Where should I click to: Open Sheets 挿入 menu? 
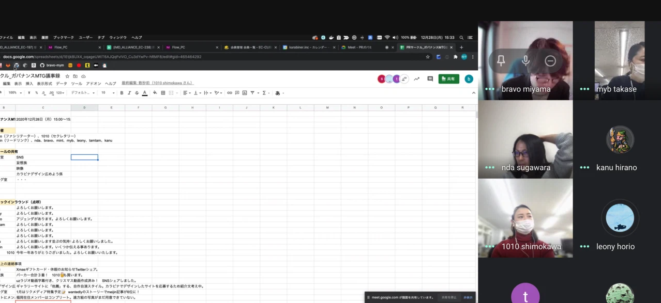[29, 84]
